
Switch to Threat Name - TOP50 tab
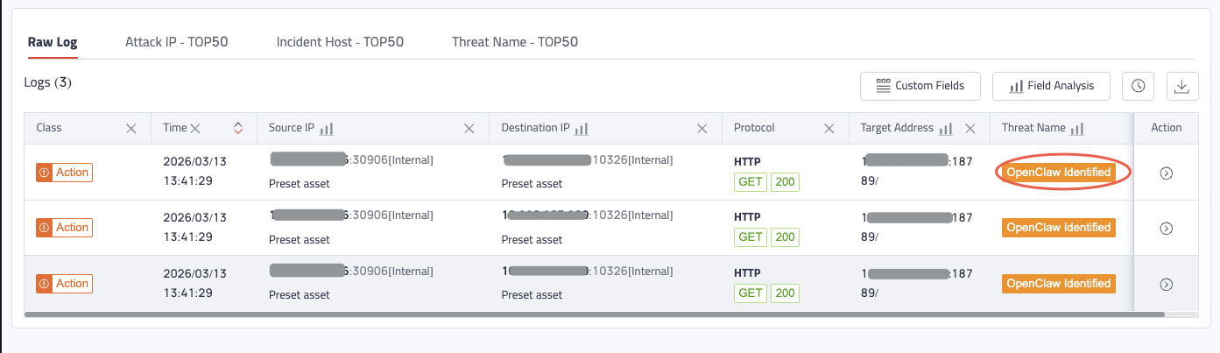pos(515,42)
